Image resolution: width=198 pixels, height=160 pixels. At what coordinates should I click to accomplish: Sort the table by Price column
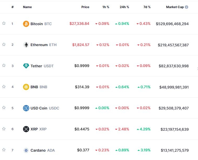point(85,7)
